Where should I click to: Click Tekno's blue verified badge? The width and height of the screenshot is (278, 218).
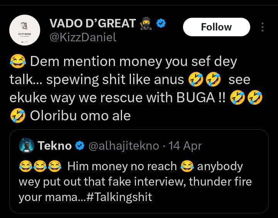coord(80,145)
